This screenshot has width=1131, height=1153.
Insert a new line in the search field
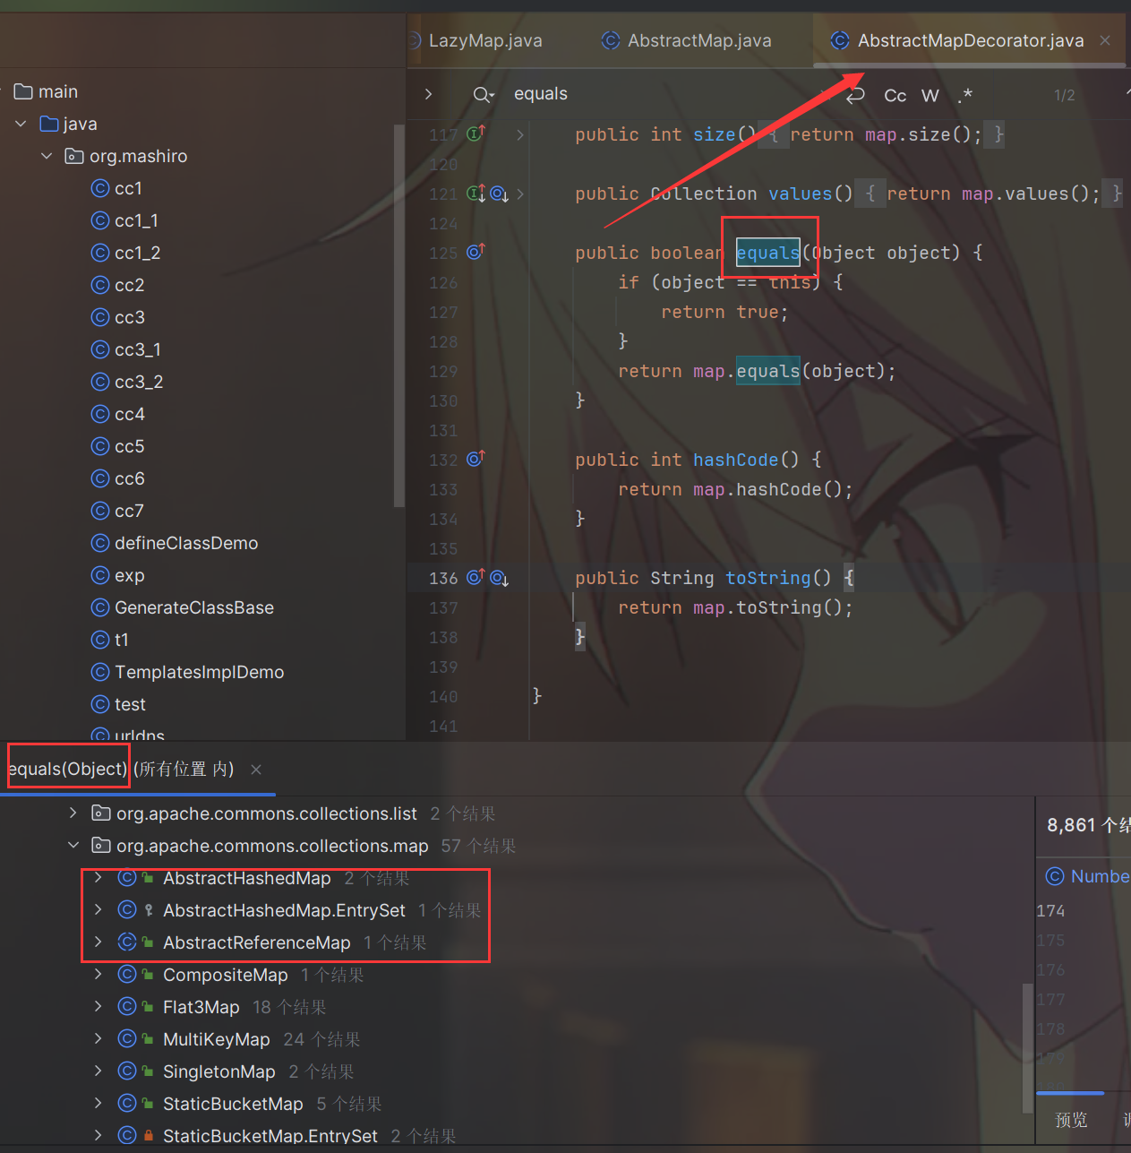click(x=855, y=95)
